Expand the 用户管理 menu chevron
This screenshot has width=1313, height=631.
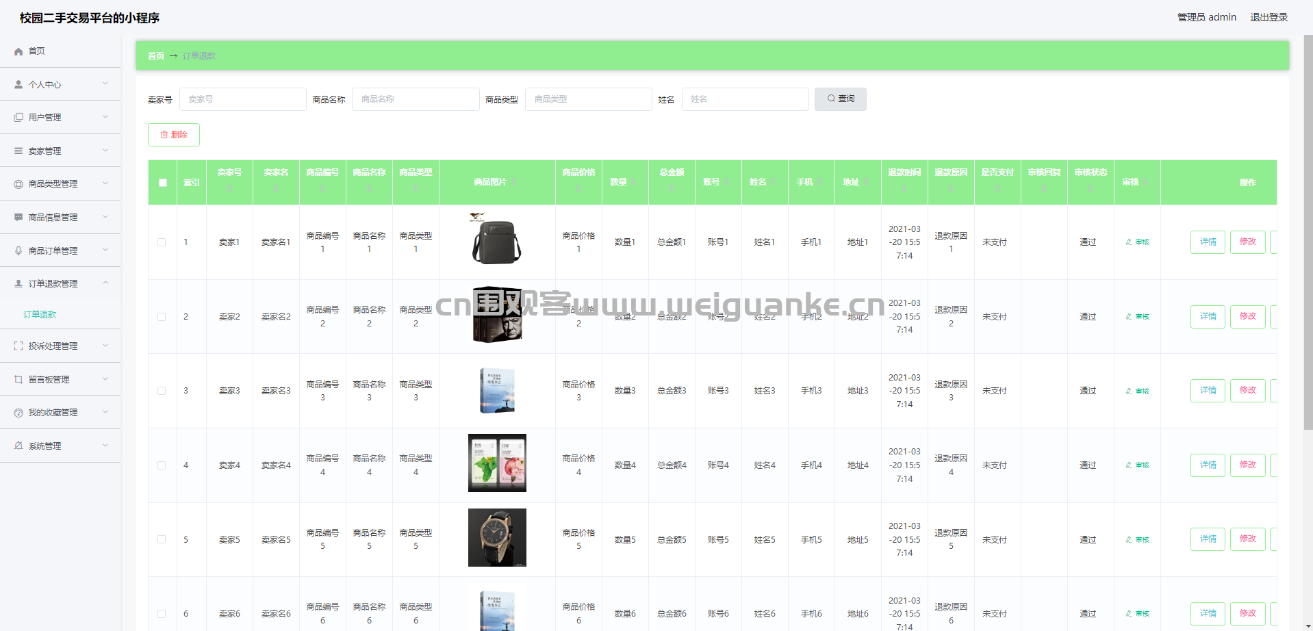(x=105, y=117)
